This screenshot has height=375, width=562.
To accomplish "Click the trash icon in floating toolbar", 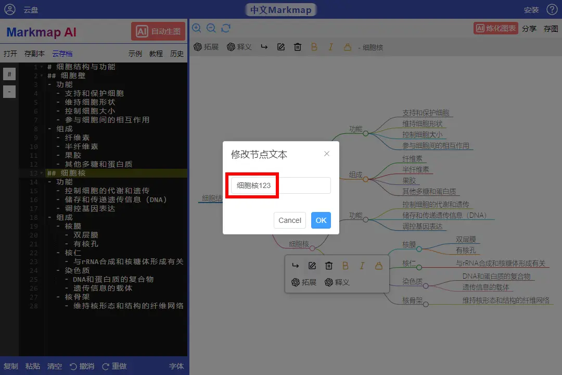I will (x=329, y=266).
